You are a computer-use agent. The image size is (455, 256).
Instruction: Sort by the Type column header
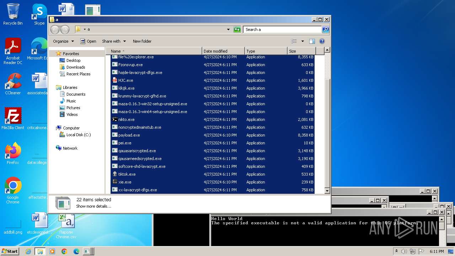click(266, 51)
